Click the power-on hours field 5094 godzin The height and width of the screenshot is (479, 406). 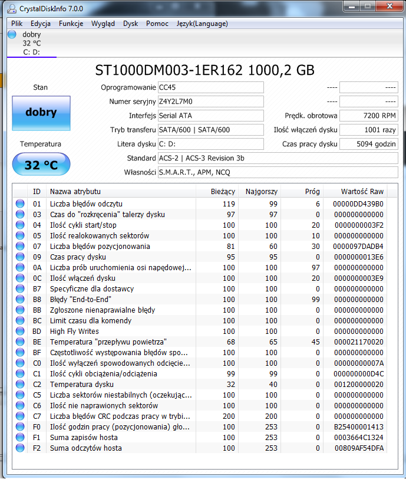click(x=369, y=144)
